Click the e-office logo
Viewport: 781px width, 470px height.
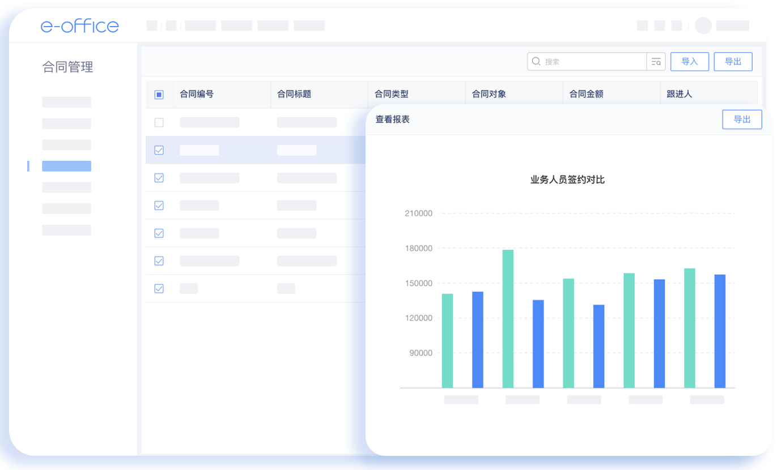80,26
